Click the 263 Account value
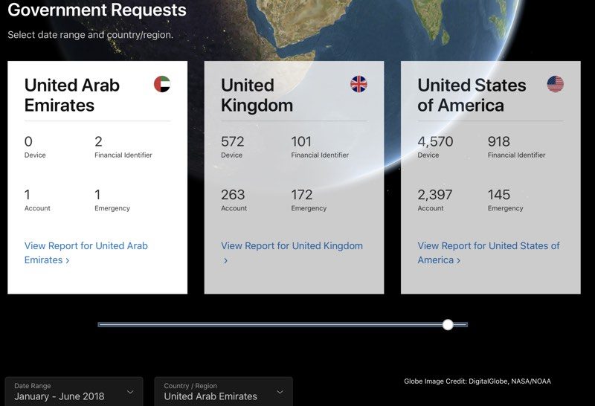 [x=233, y=195]
